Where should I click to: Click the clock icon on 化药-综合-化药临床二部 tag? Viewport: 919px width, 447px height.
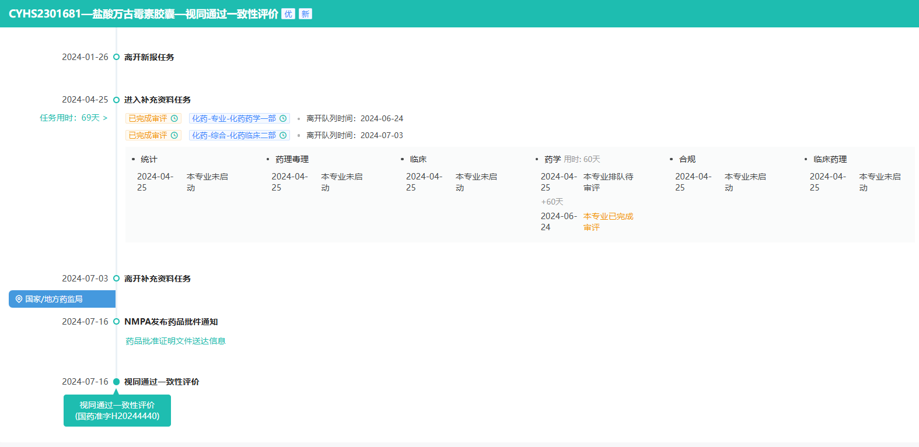283,135
